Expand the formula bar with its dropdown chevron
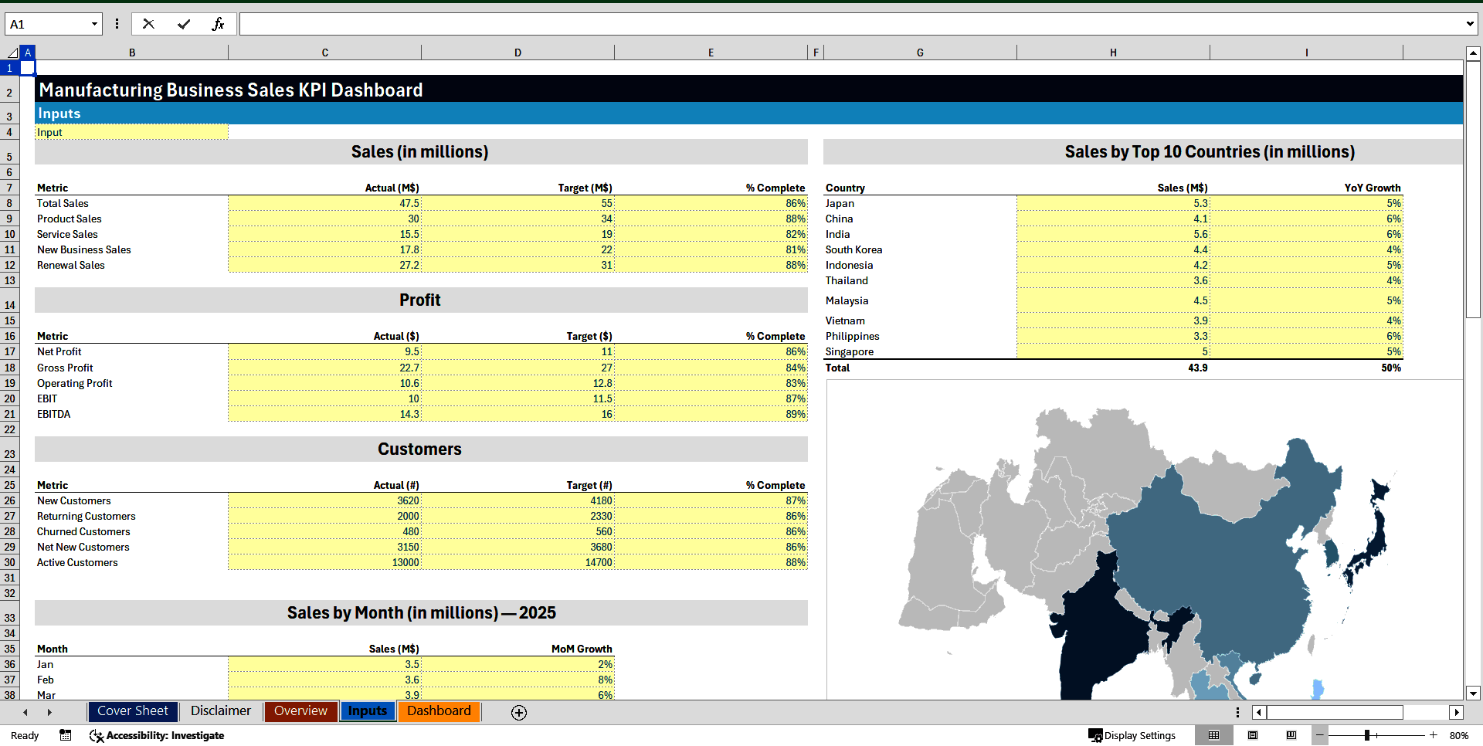1483x746 pixels. coord(1471,24)
